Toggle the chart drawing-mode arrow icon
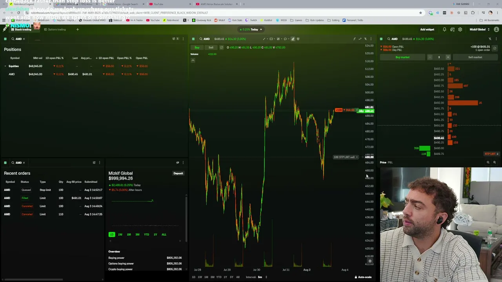 pyautogui.click(x=360, y=39)
